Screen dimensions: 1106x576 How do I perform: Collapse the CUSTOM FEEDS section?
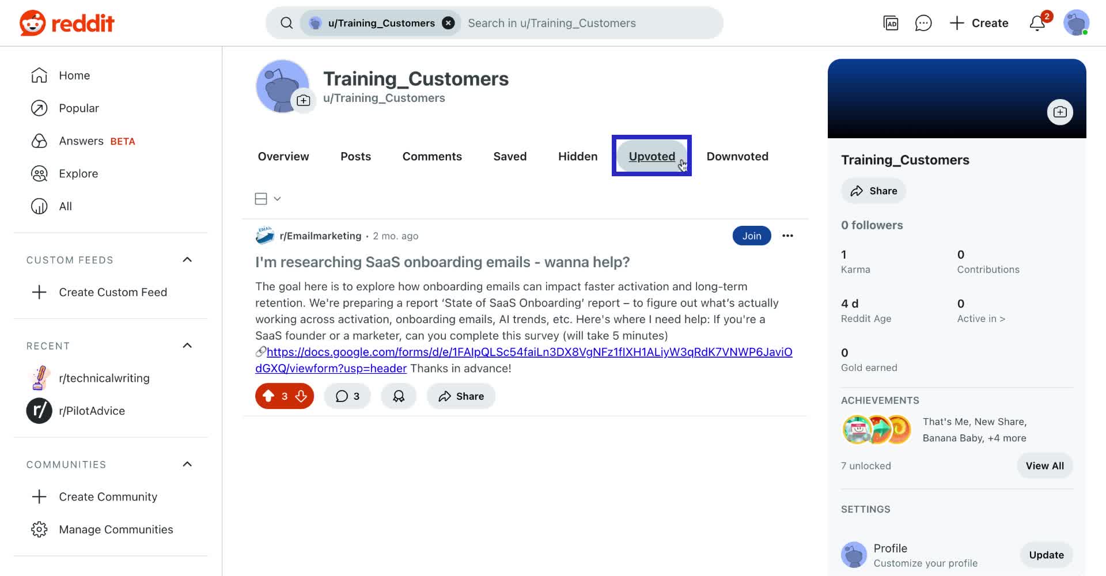187,259
